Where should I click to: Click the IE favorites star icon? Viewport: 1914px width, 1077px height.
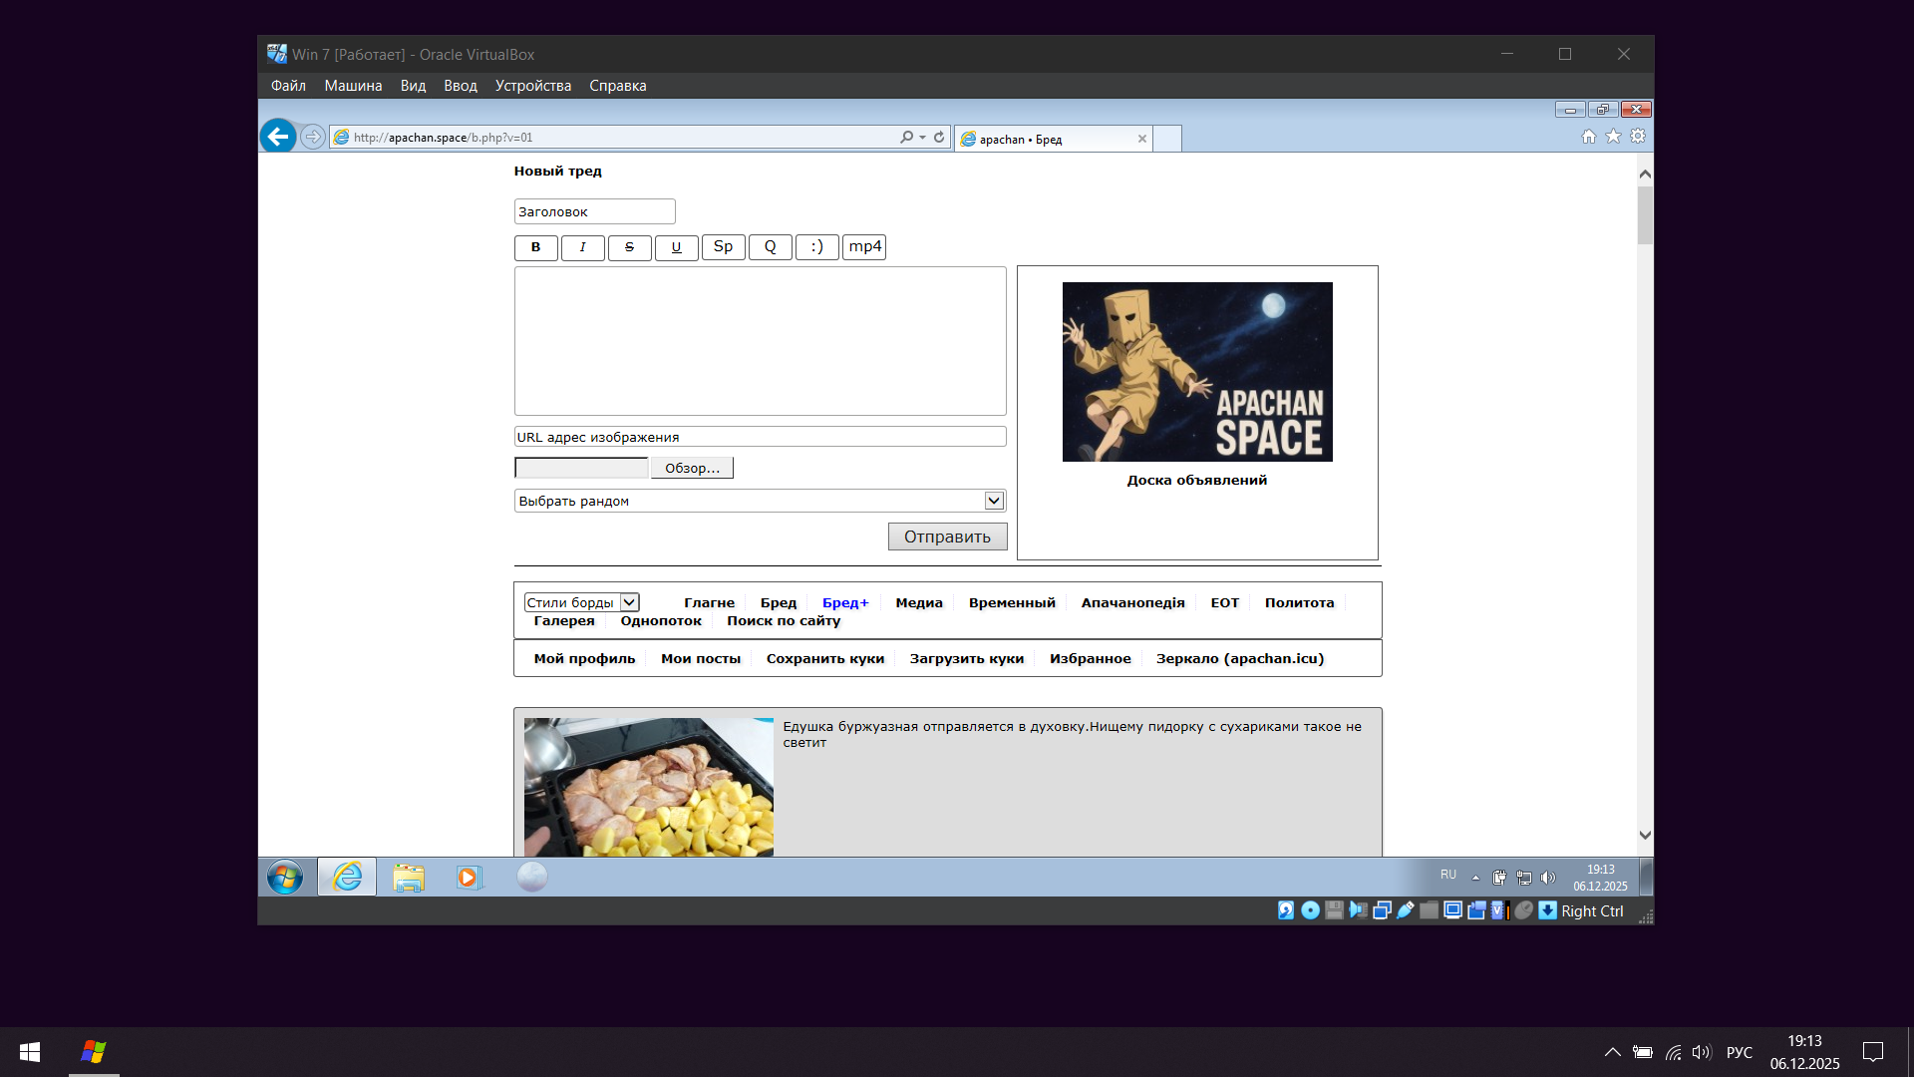click(x=1613, y=137)
